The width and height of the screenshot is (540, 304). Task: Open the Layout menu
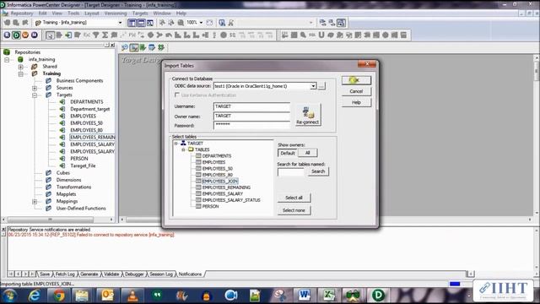92,14
